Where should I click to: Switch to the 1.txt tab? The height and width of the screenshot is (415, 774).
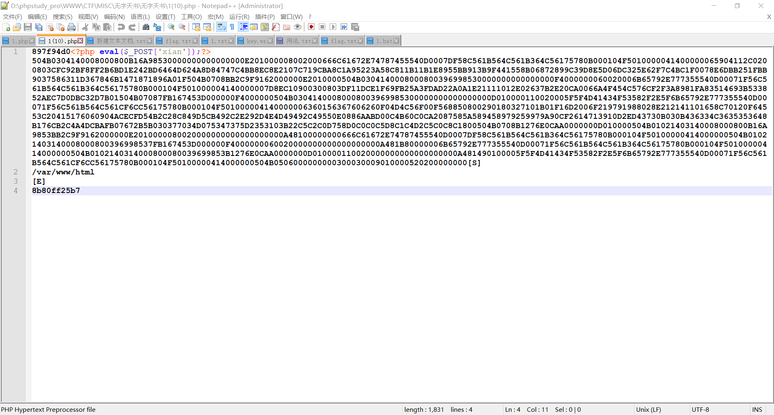point(218,41)
